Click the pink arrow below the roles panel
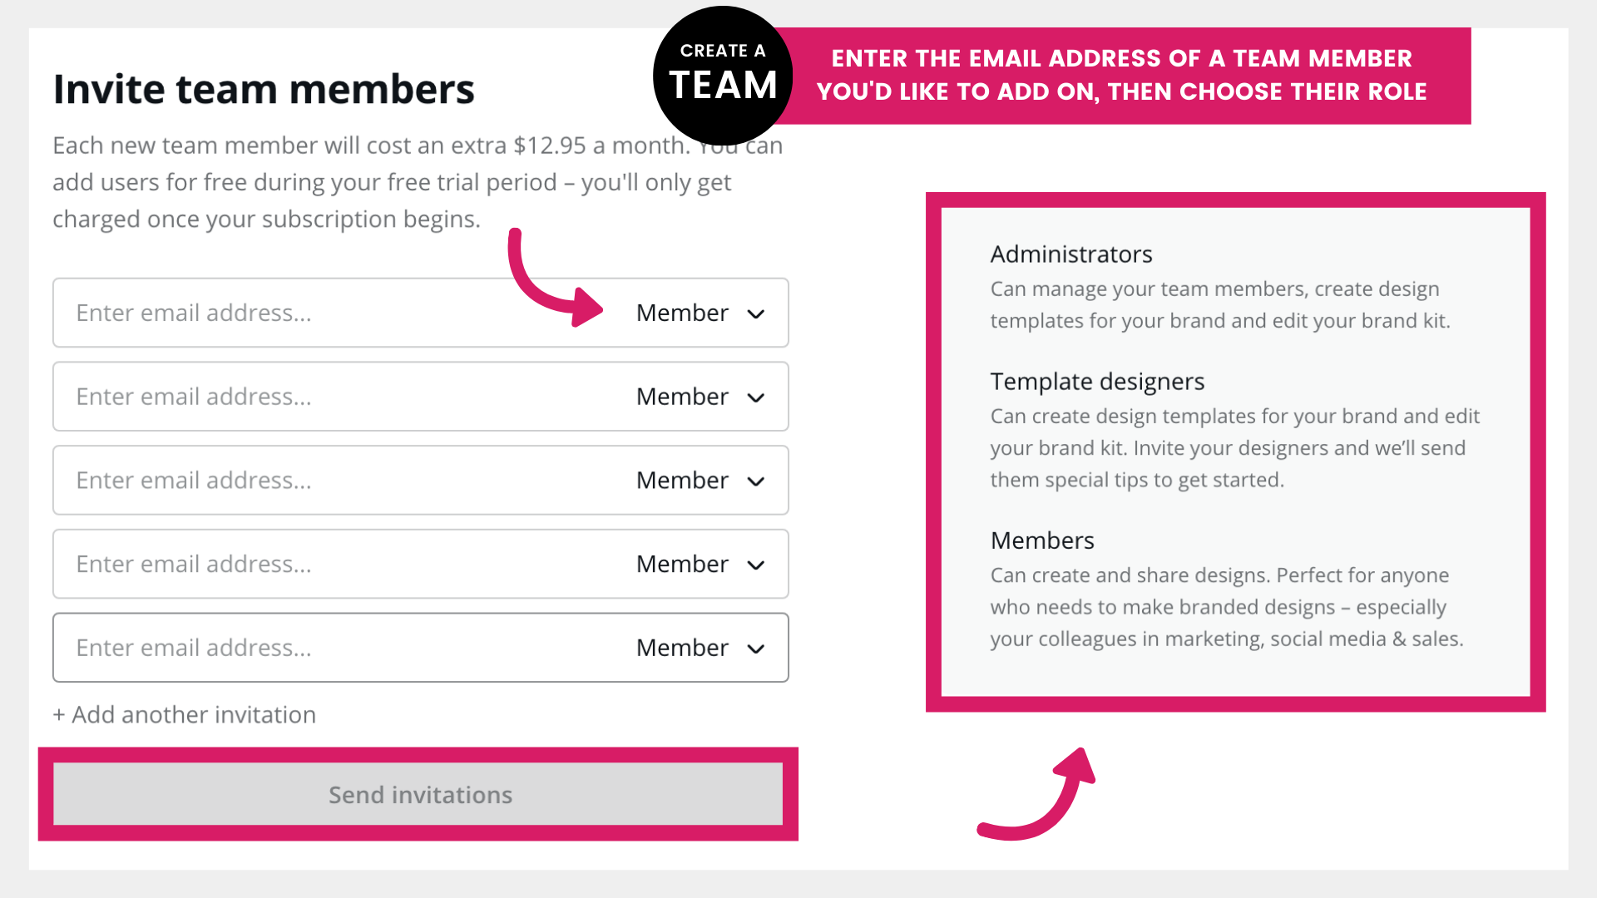 [x=1037, y=794]
